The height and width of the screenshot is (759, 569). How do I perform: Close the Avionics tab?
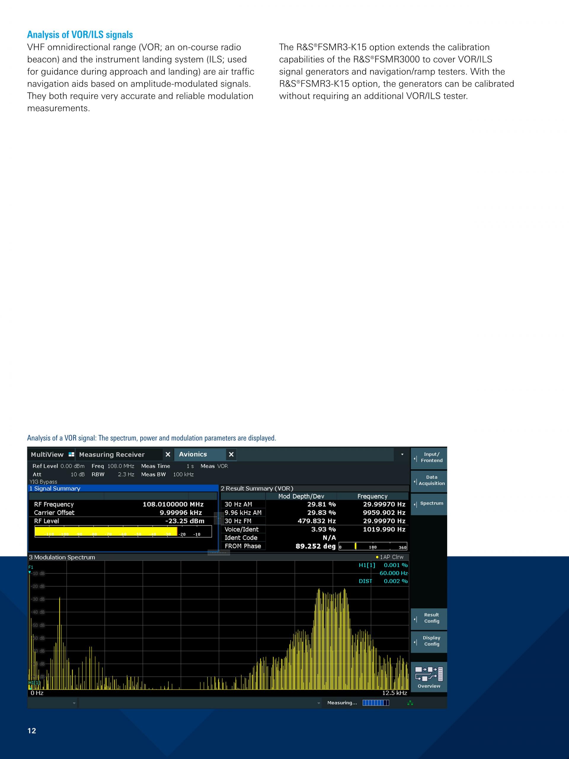231,454
